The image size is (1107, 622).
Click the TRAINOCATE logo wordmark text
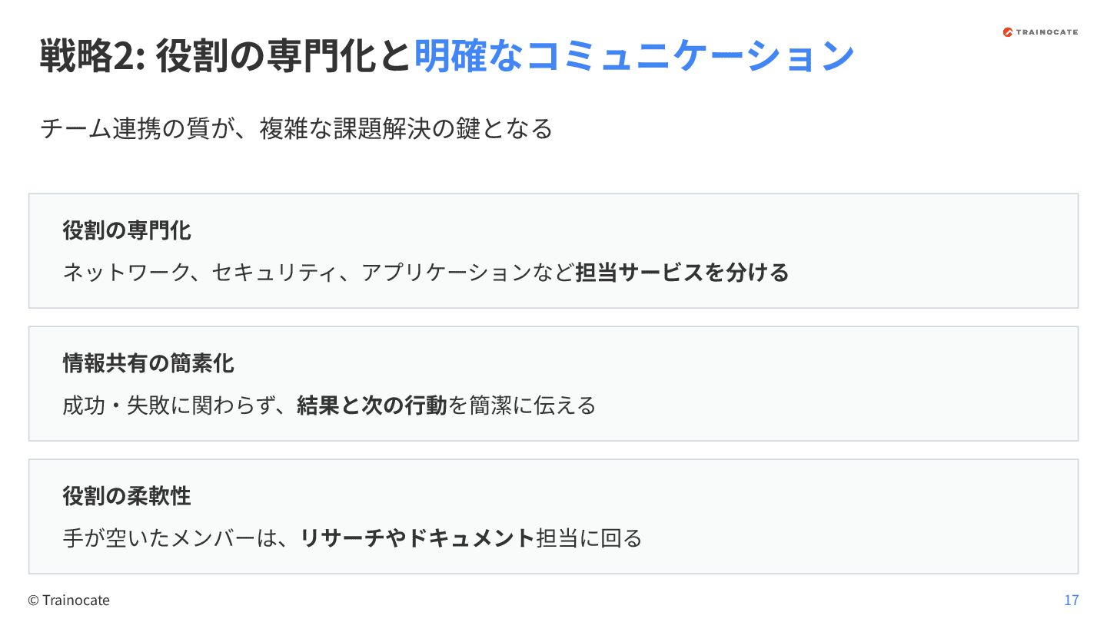(x=1047, y=32)
